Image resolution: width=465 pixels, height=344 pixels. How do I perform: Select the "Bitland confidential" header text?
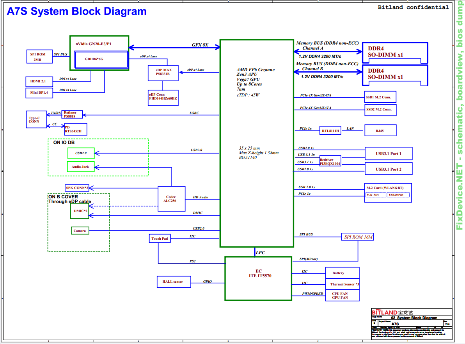(413, 7)
